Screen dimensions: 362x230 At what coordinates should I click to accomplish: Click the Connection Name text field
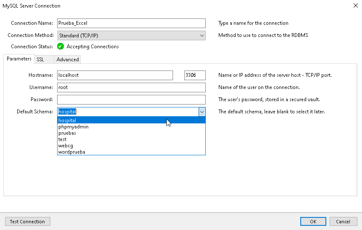(131, 23)
